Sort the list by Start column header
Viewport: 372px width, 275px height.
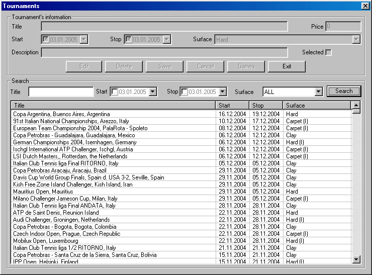[232, 106]
